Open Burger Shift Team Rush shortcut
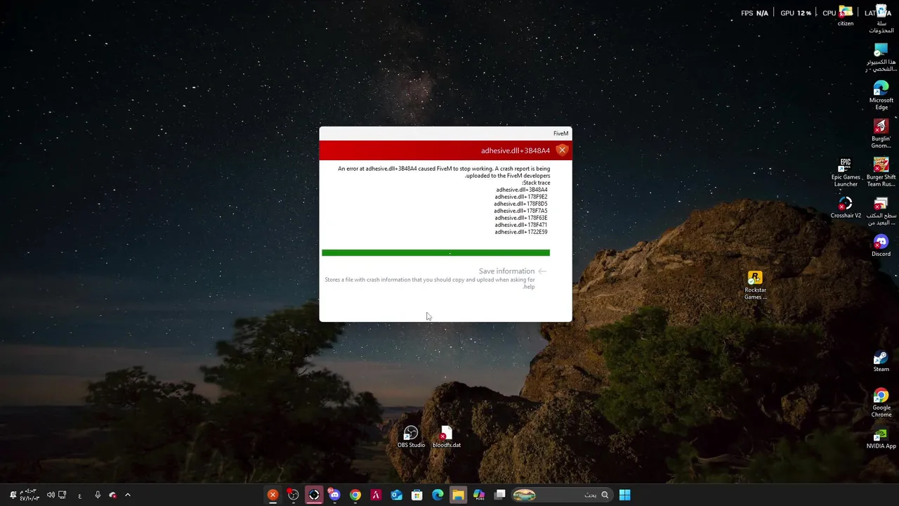 [x=881, y=172]
